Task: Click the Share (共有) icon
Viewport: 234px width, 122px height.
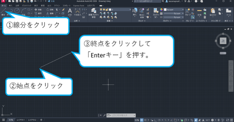Action: pos(51,1)
